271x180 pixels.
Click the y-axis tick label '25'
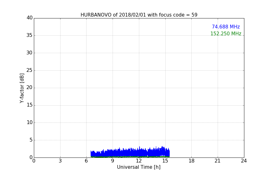[29, 70]
